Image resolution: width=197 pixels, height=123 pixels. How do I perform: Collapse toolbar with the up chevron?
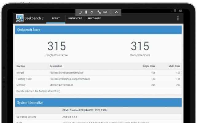116,12
